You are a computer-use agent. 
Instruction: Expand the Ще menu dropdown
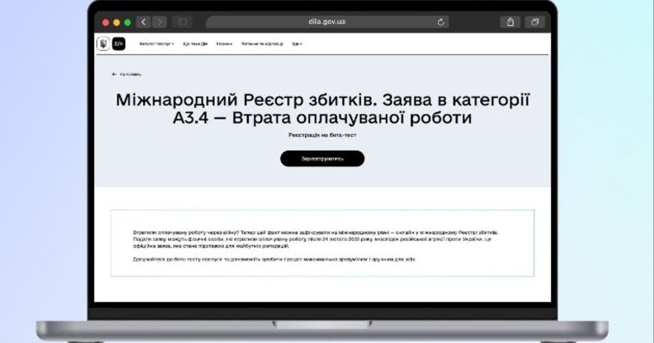point(296,44)
